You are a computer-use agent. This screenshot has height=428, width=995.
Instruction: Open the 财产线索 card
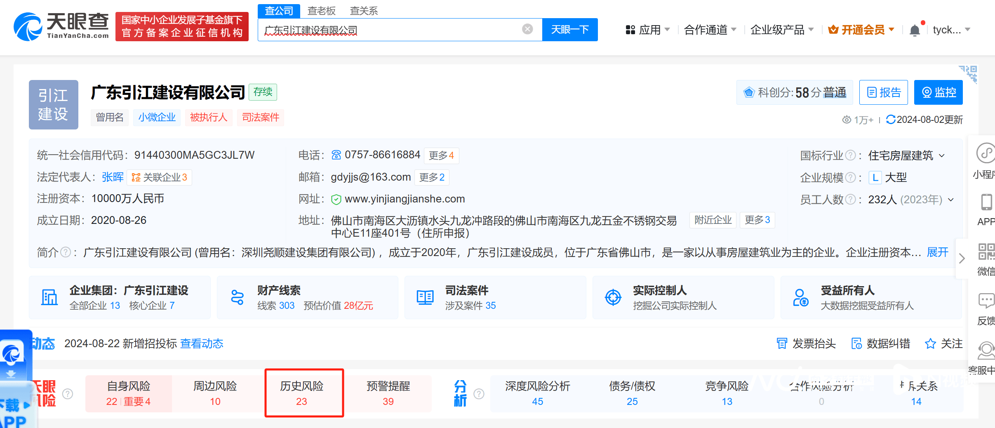308,297
